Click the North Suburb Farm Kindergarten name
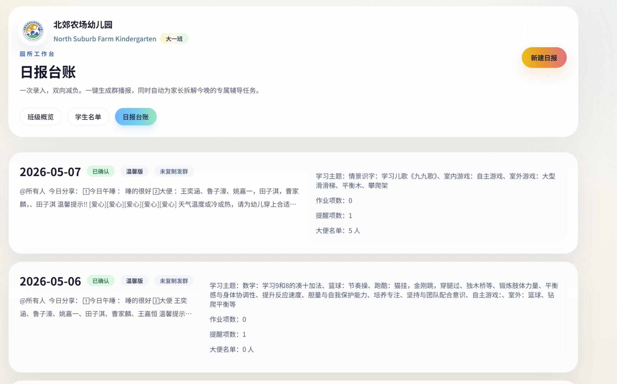This screenshot has height=384, width=617. [x=105, y=39]
